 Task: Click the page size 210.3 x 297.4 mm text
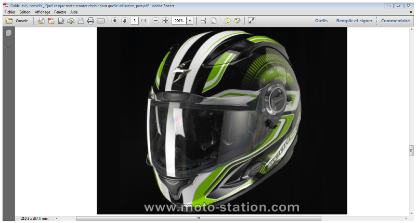pos(35,218)
